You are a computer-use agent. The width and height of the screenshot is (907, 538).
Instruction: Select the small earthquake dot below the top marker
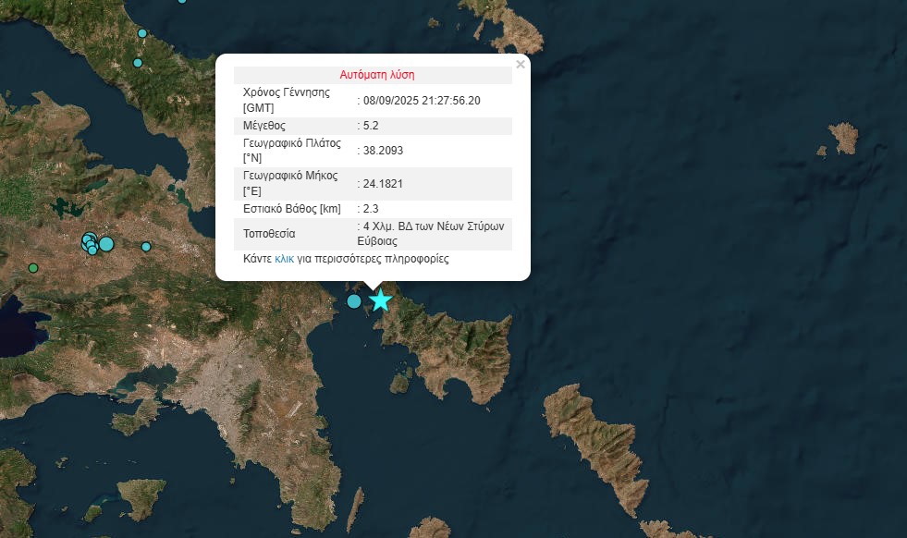tap(138, 63)
